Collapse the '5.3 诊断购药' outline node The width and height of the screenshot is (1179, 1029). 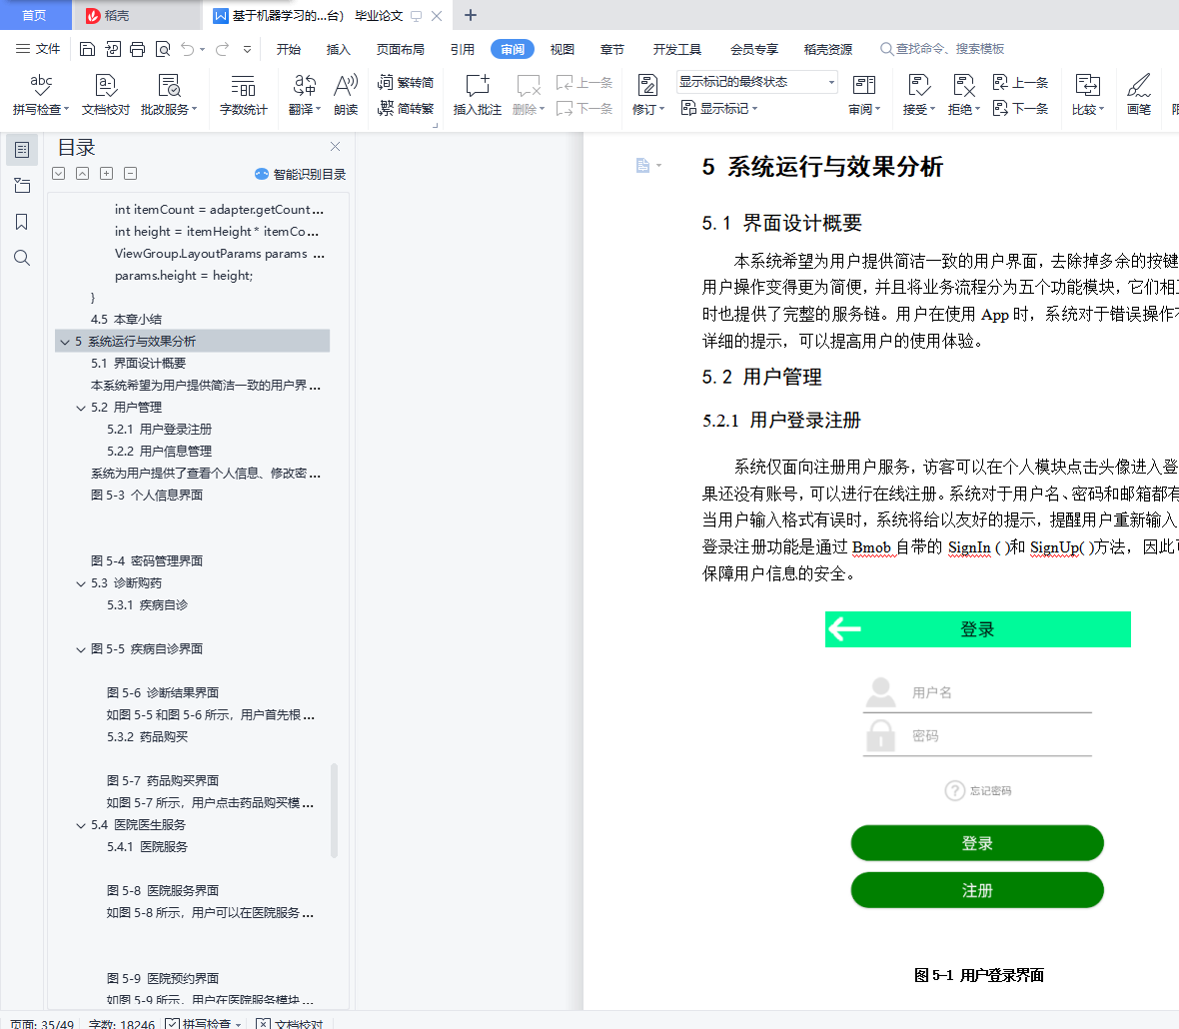(81, 584)
